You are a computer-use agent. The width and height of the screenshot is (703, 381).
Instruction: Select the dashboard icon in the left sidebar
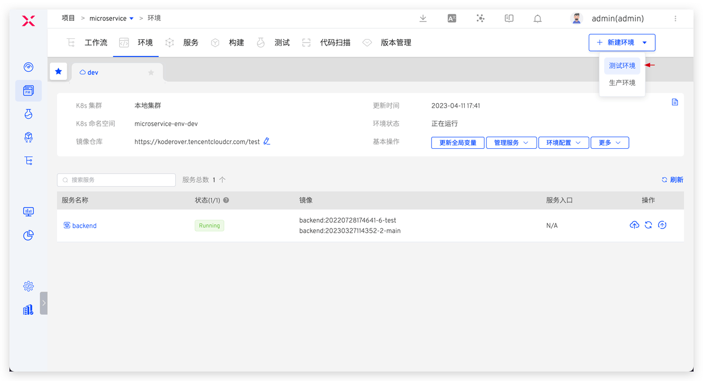28,67
